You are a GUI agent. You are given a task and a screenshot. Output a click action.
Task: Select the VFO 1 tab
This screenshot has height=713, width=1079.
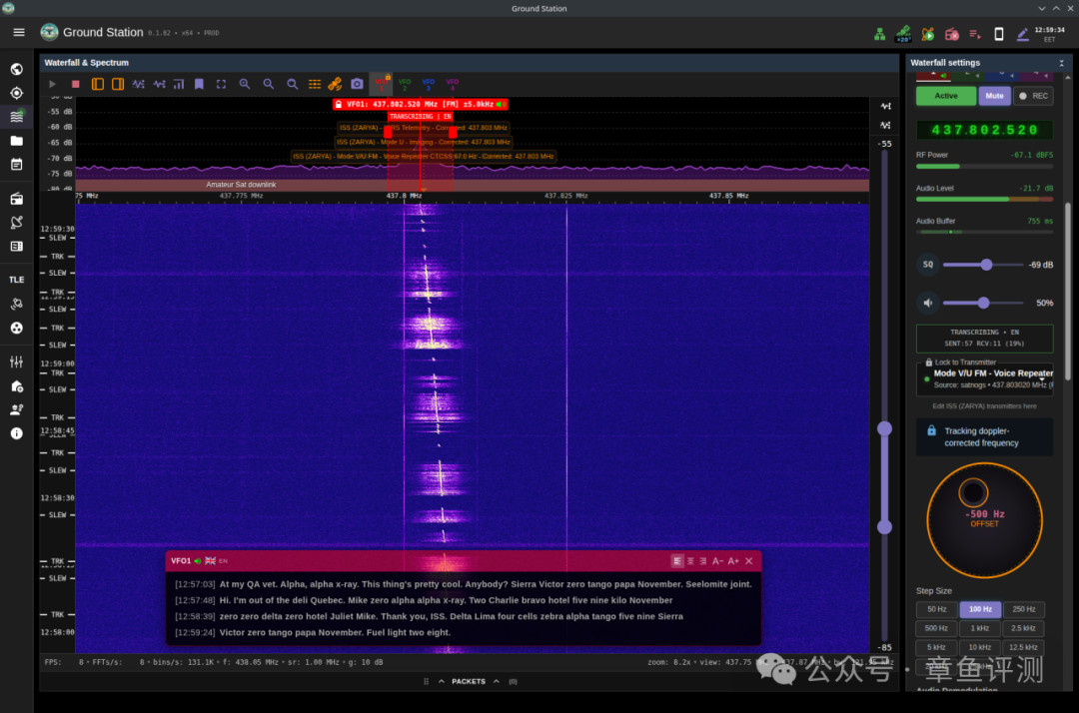(381, 84)
